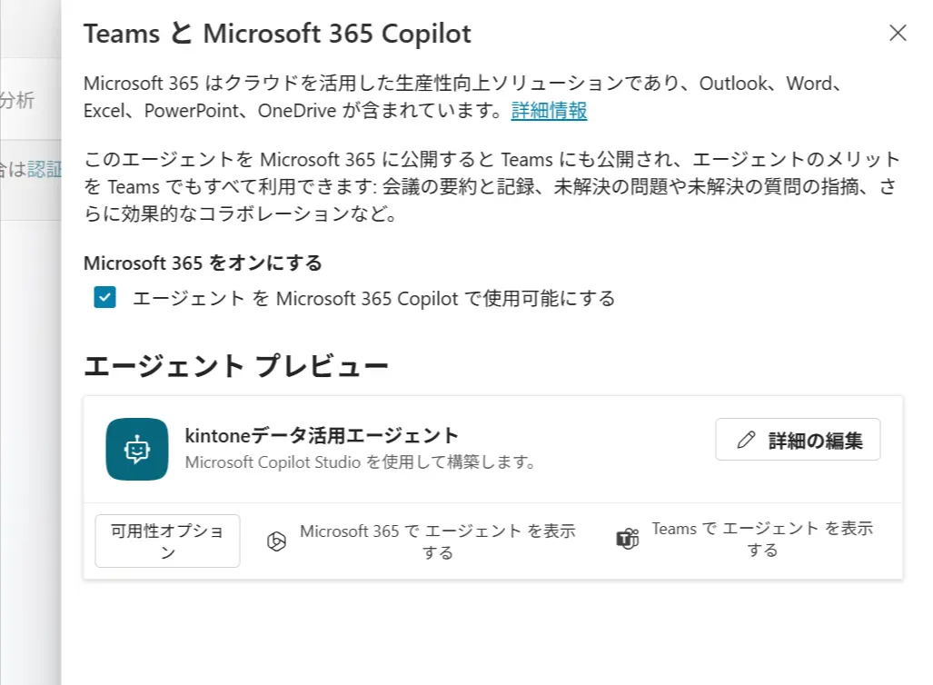Click the Microsoft Copilot Studio を使用して構築します subtitle

click(x=360, y=462)
